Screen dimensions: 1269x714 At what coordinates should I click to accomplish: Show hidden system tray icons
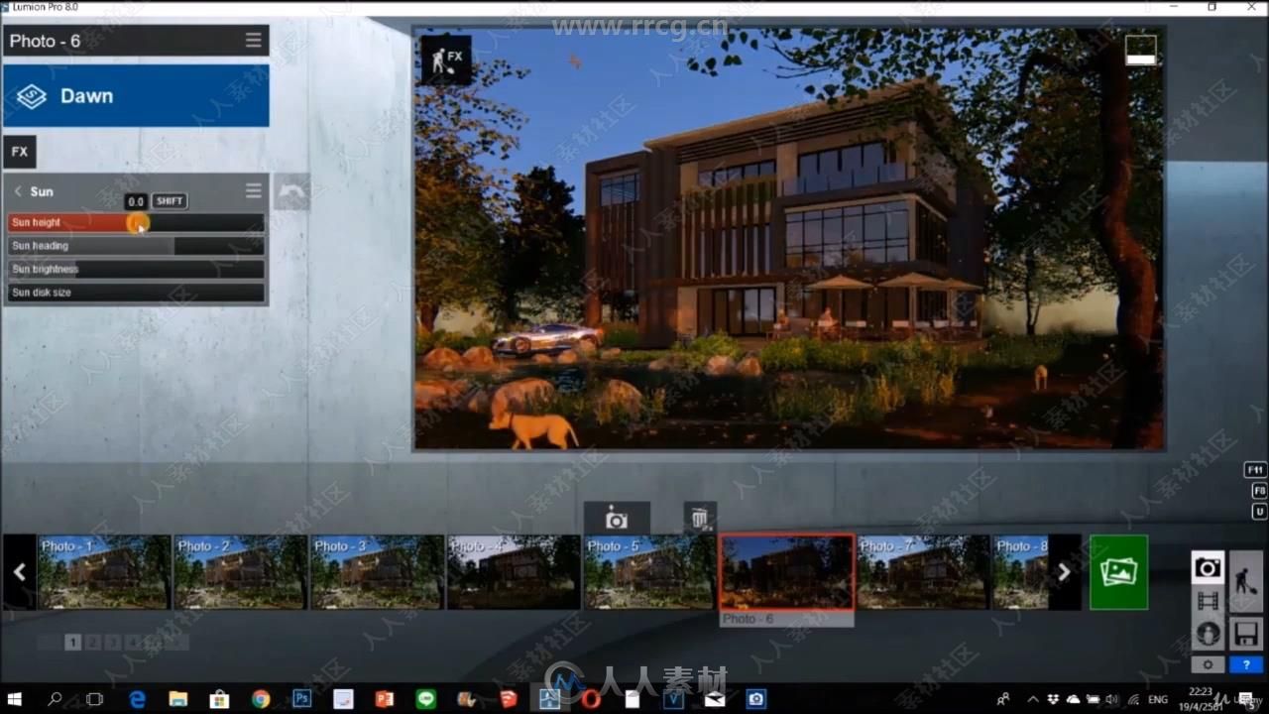coord(1033,699)
